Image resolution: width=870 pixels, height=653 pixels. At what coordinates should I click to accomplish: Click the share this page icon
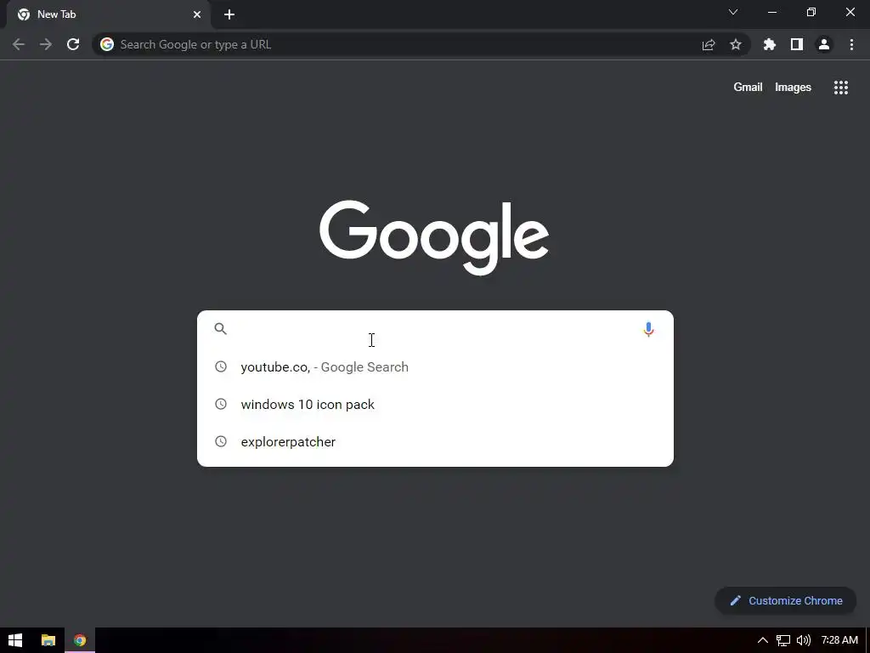click(x=709, y=44)
